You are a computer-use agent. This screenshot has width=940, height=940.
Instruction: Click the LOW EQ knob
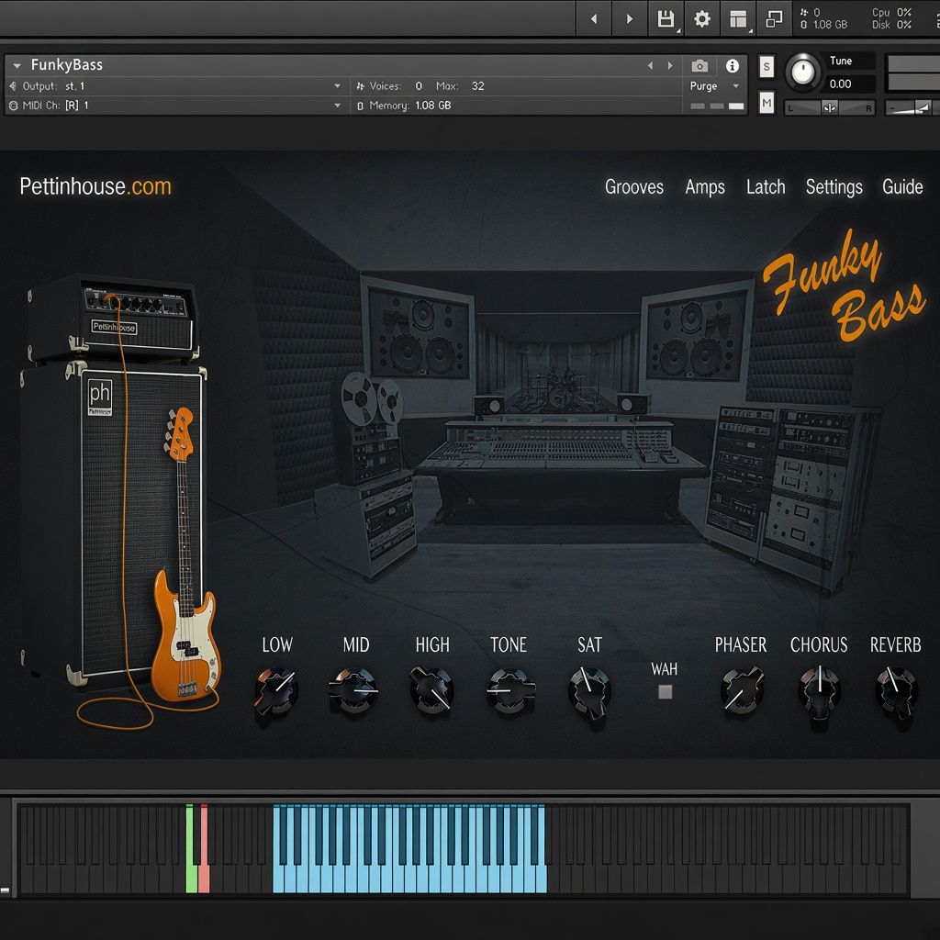[276, 691]
